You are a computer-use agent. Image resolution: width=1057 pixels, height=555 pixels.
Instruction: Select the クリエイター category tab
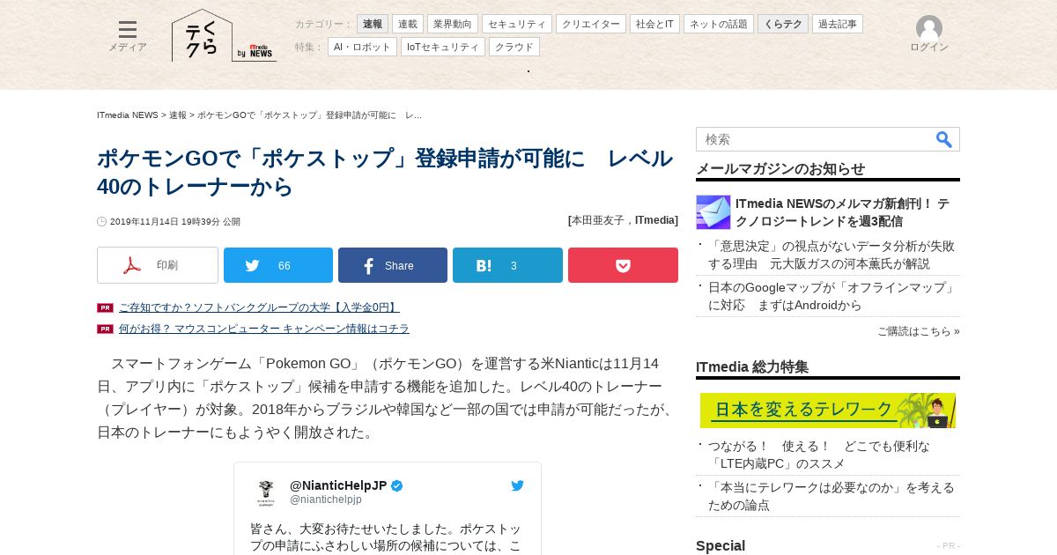pos(591,24)
